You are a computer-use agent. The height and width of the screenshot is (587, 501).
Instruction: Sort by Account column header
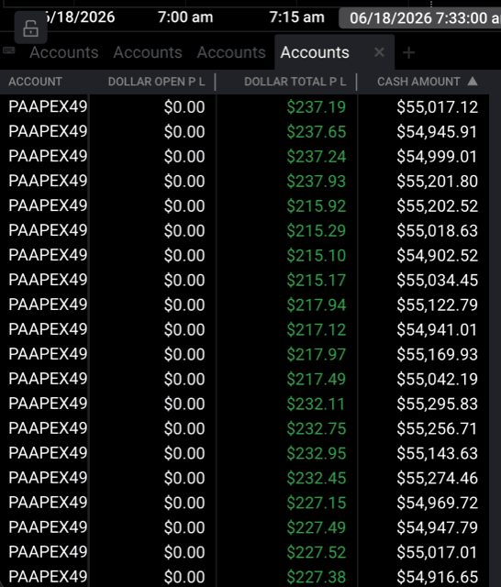[36, 82]
